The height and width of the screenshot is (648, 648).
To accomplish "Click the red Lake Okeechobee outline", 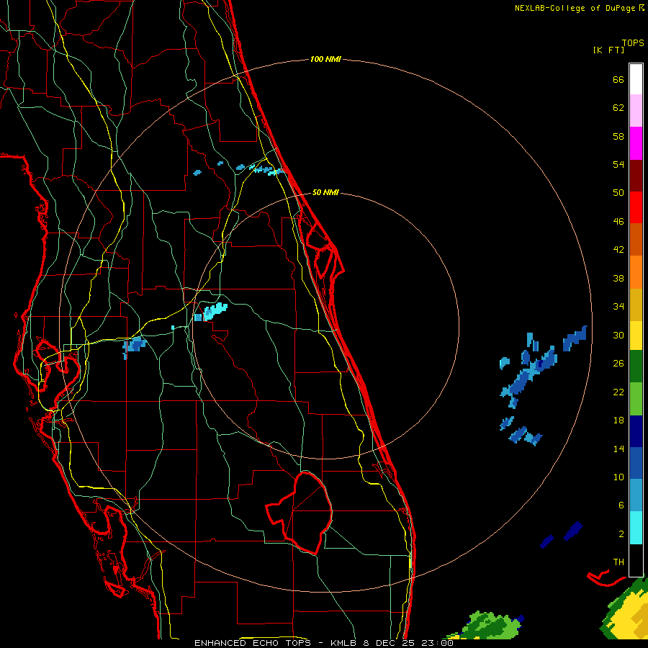I will click(x=300, y=513).
